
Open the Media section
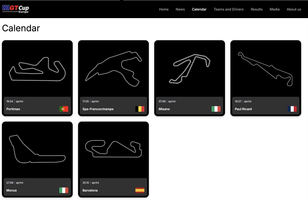(x=274, y=9)
